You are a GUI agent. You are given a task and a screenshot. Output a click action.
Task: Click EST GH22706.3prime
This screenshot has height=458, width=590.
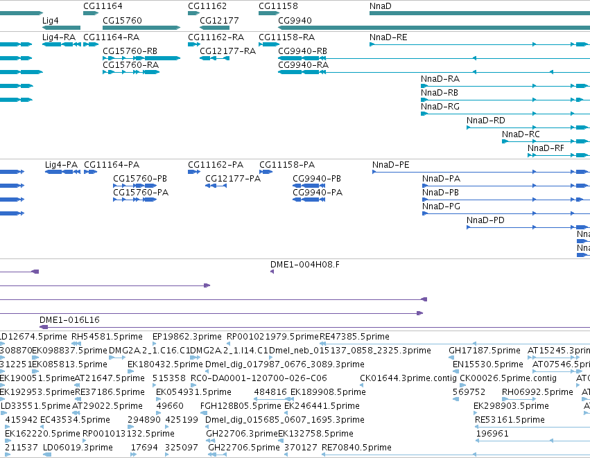point(241,434)
